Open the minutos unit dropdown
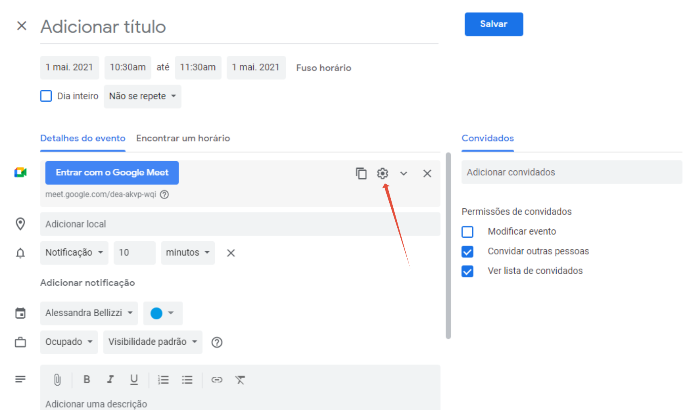Screen dimensions: 689x410 tap(188, 252)
